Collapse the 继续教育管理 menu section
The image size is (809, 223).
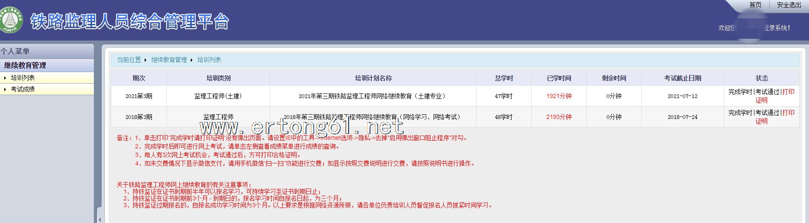pos(25,65)
